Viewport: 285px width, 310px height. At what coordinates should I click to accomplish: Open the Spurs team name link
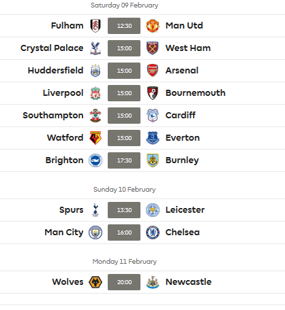(x=72, y=210)
